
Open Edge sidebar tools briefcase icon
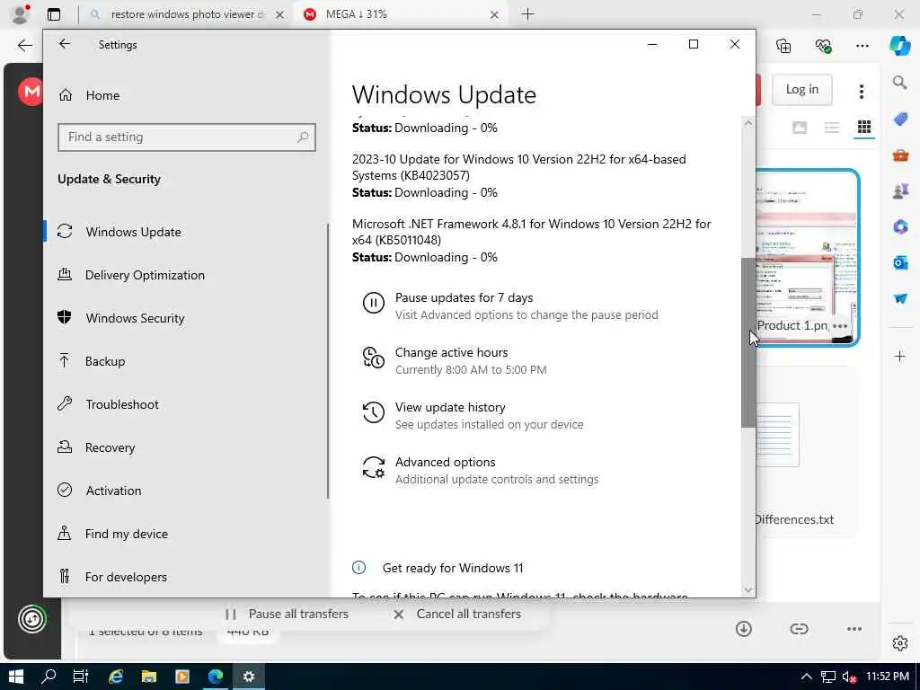pyautogui.click(x=900, y=155)
